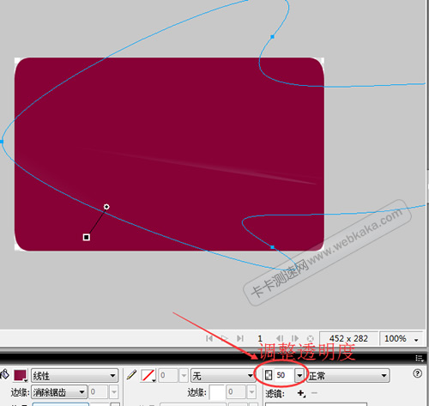
Task: Open the empty stroke color swatch
Action: (148, 375)
